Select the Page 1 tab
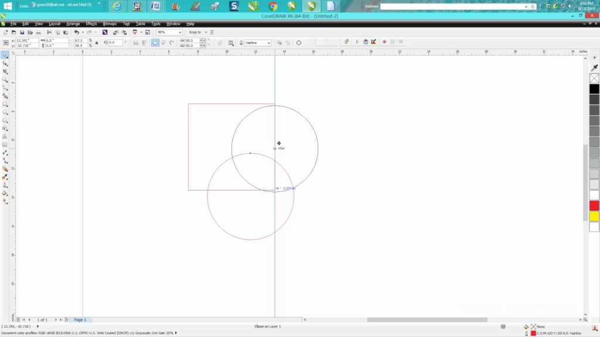This screenshot has width=600, height=337. (x=80, y=320)
